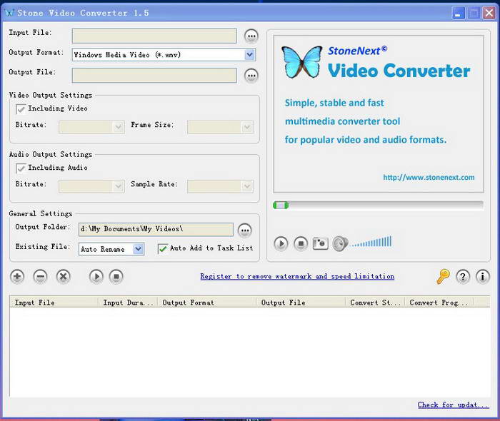Toggle the Including Audio checkbox

pyautogui.click(x=21, y=168)
